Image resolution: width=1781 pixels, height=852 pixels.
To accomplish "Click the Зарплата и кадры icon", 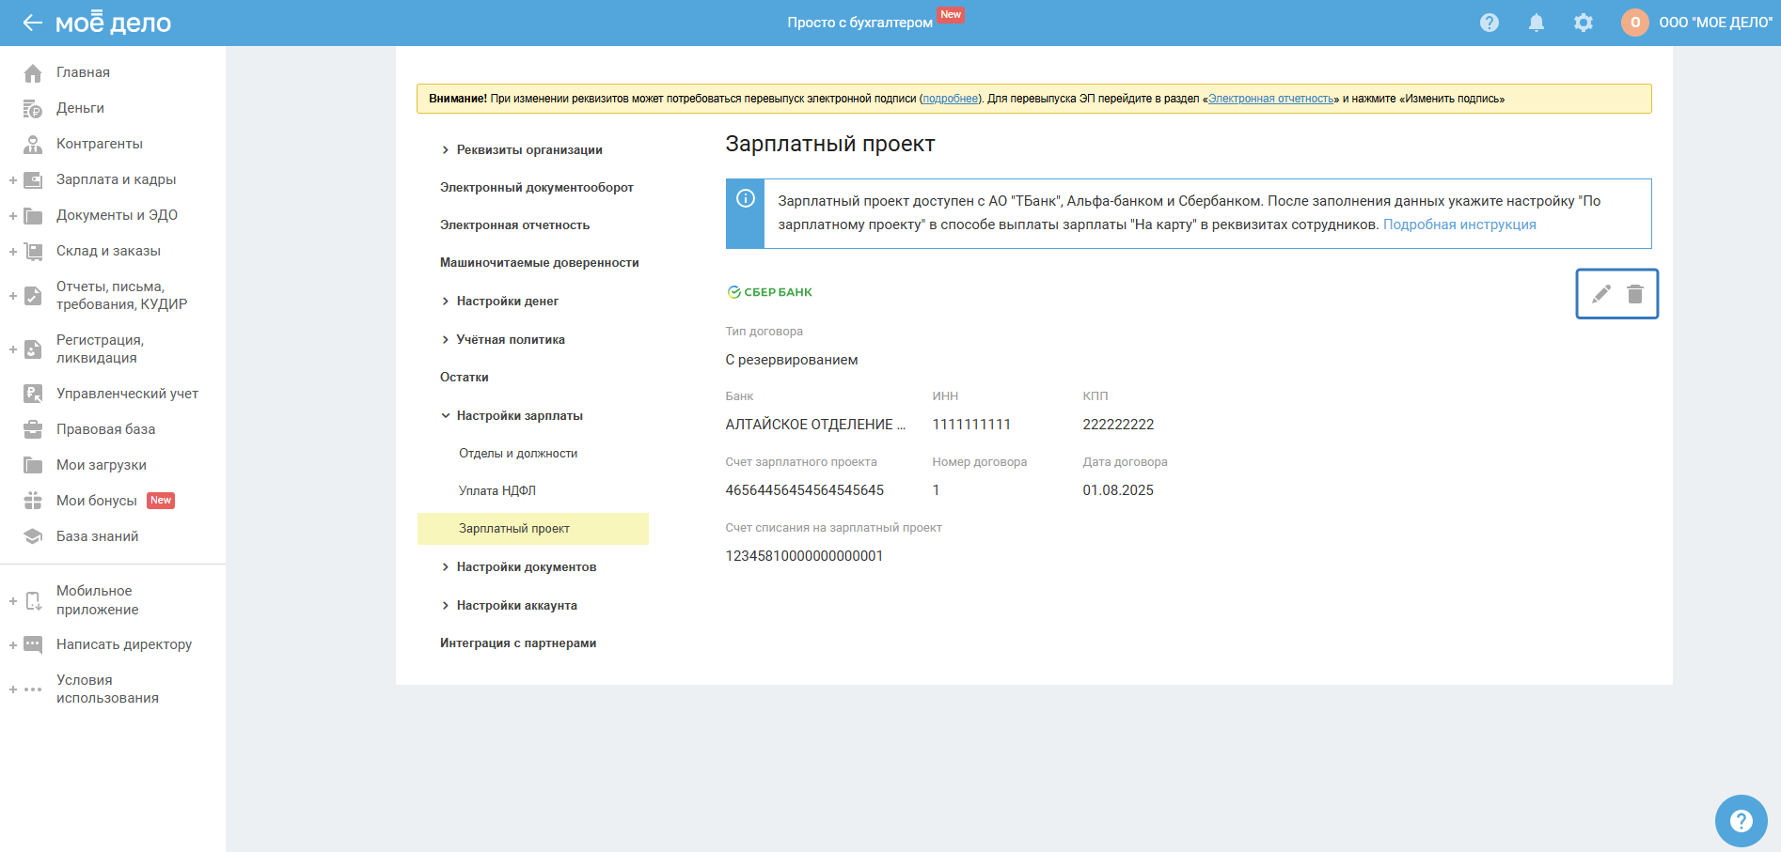I will click(33, 179).
